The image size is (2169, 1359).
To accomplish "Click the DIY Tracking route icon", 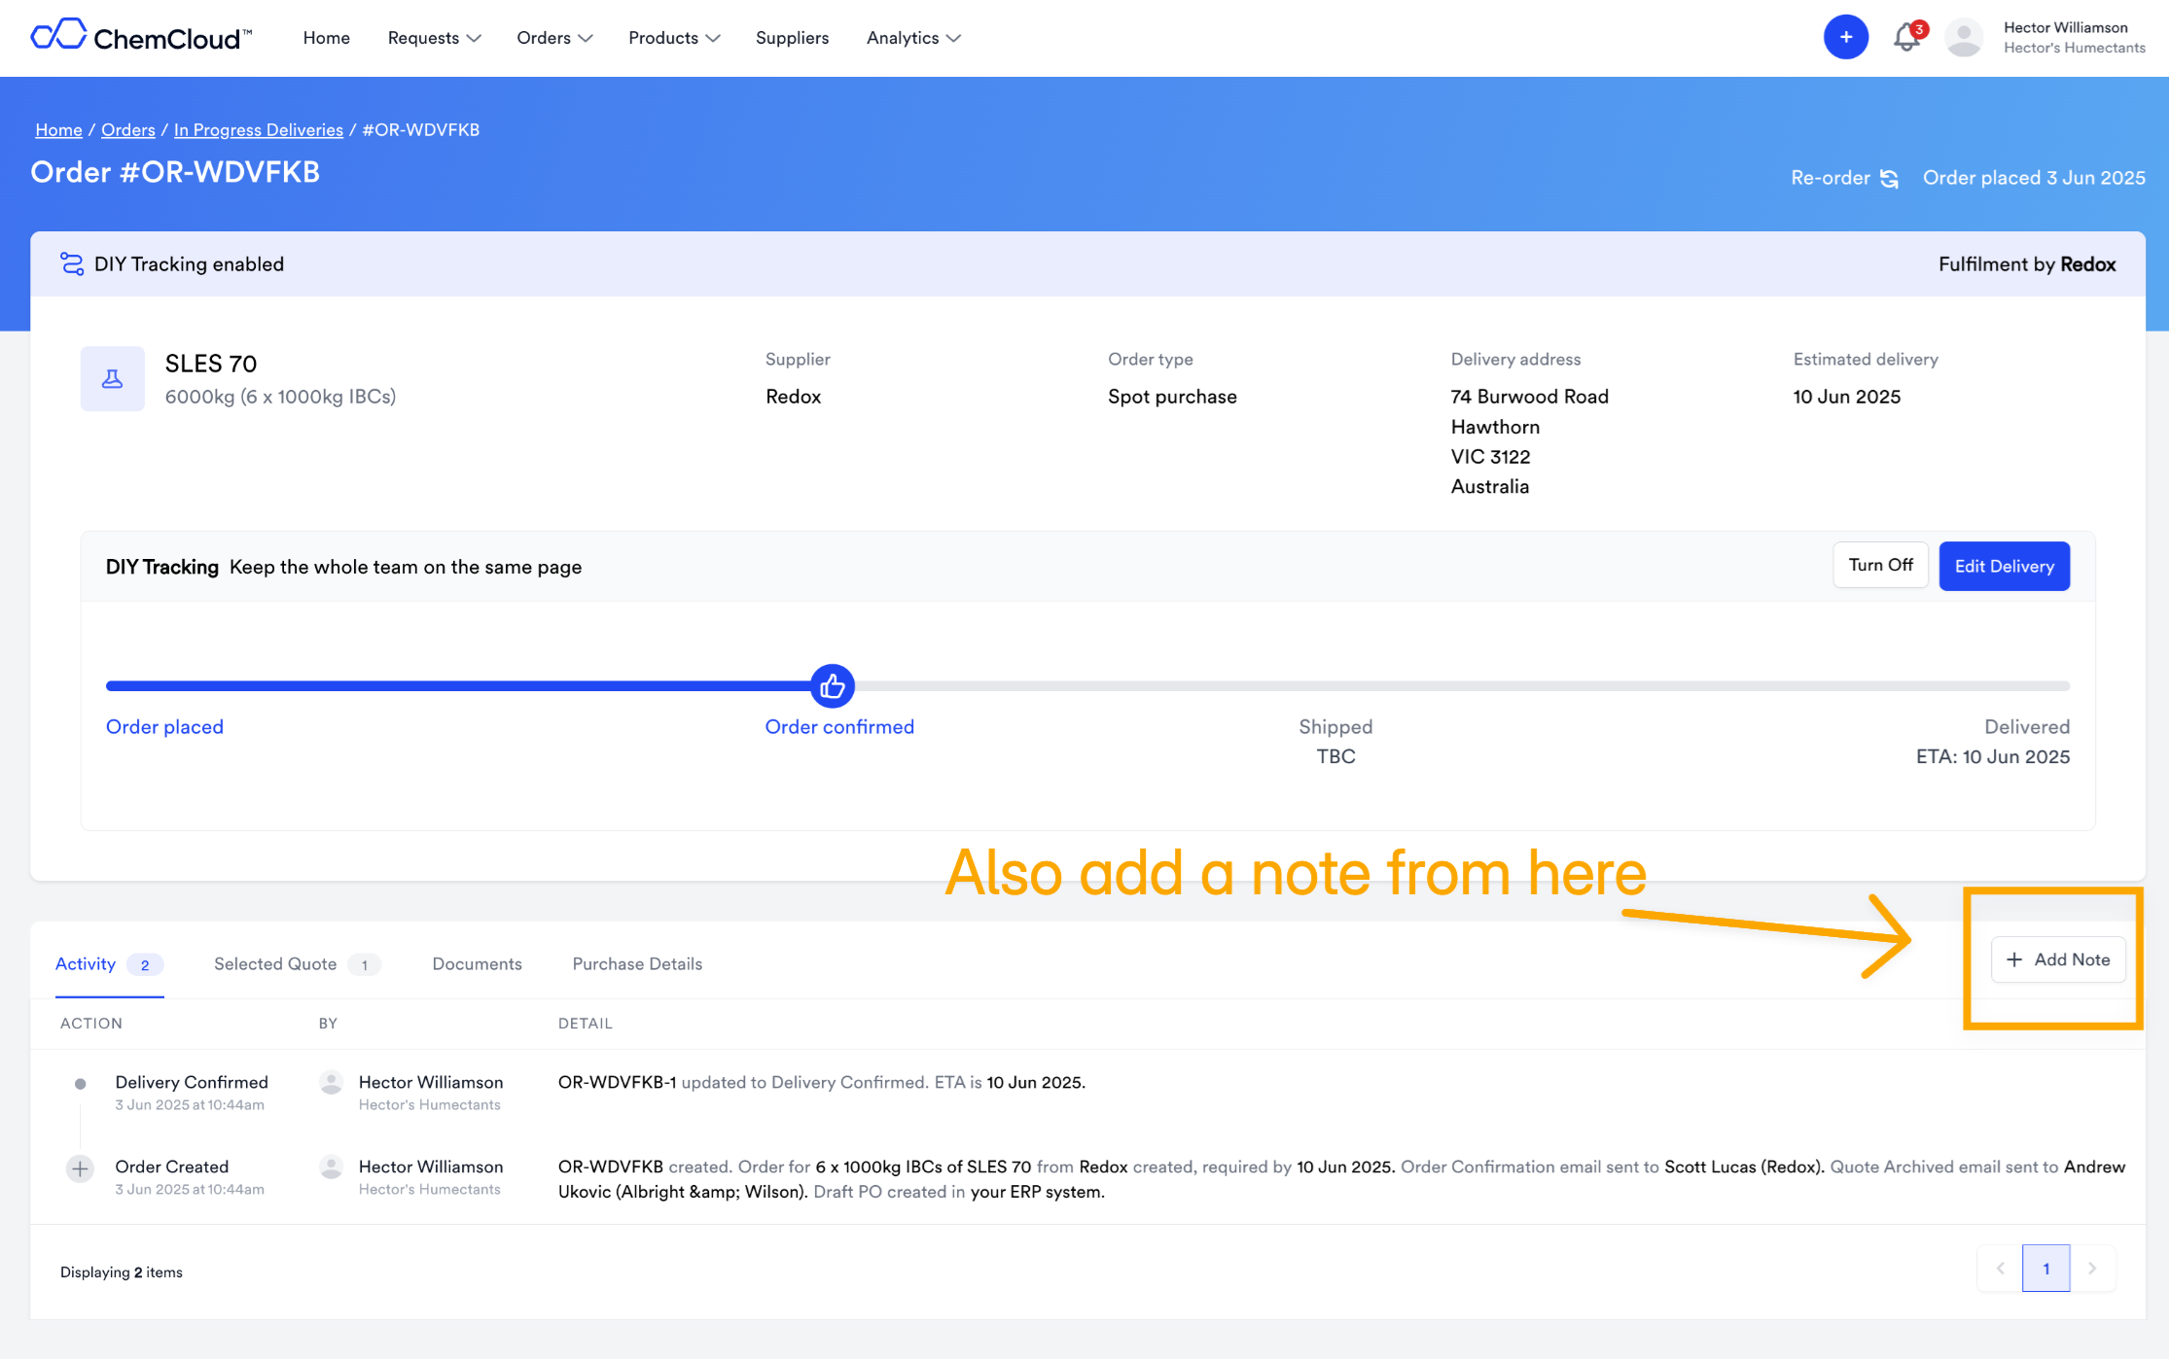I will [71, 263].
